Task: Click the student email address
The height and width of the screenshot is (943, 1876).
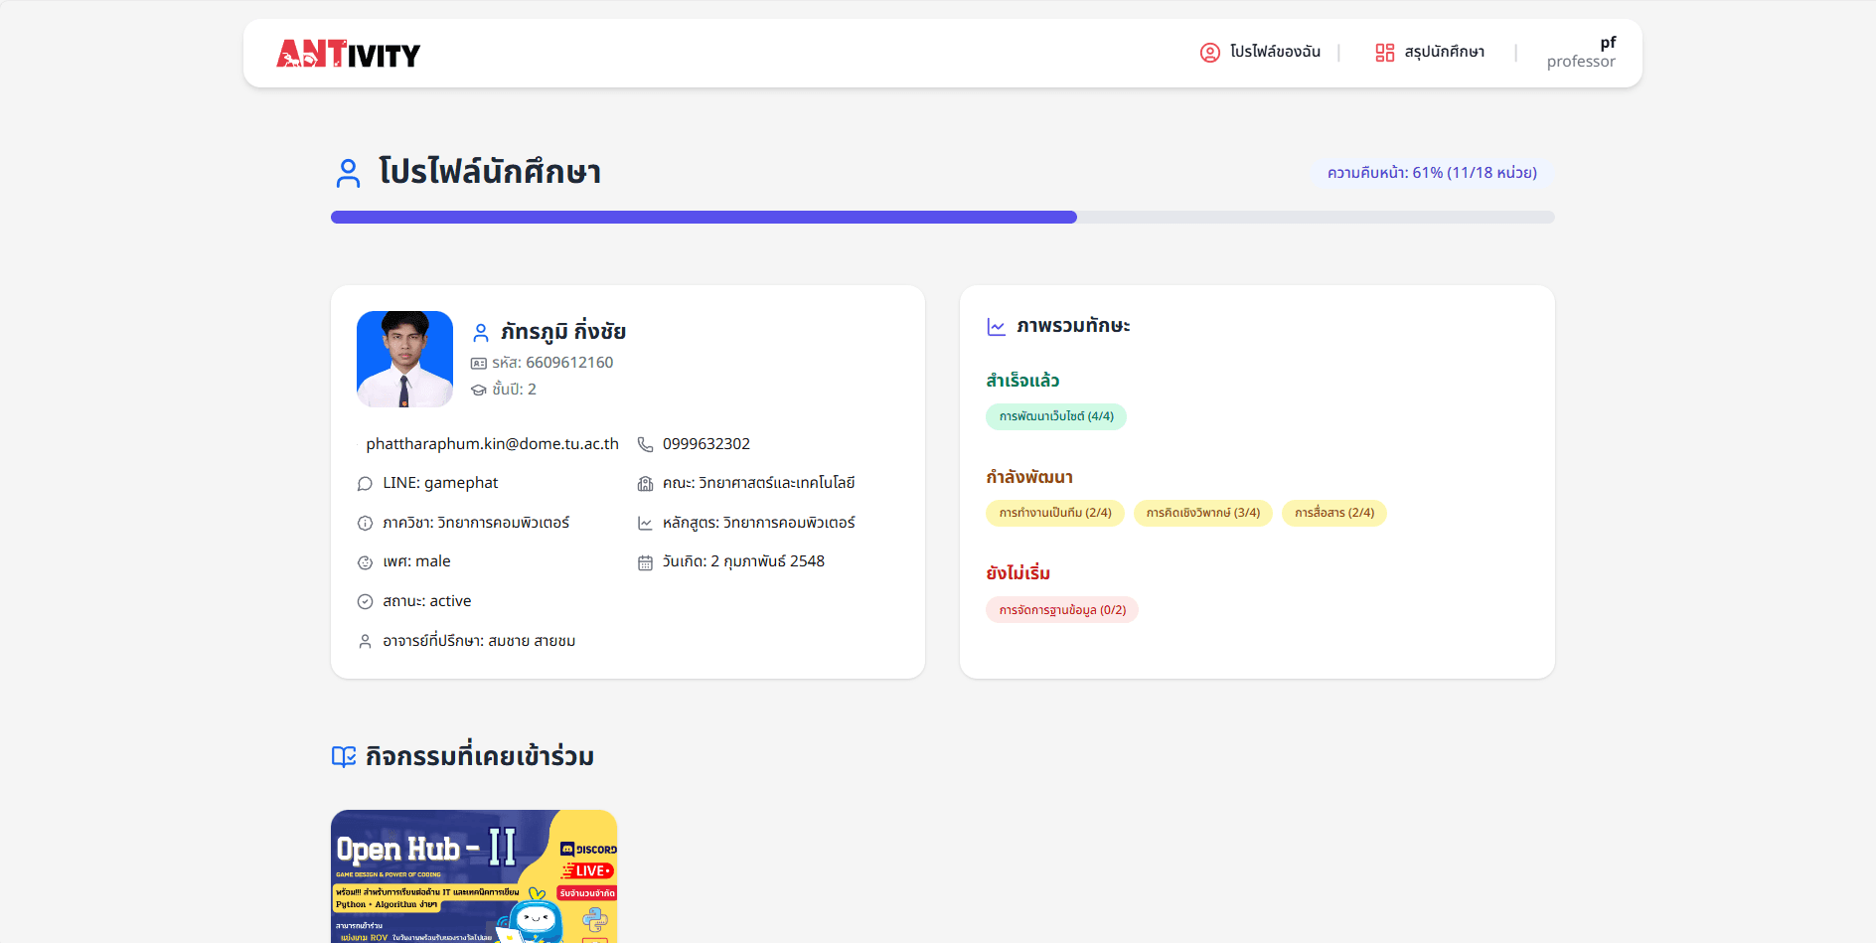Action: [492, 444]
